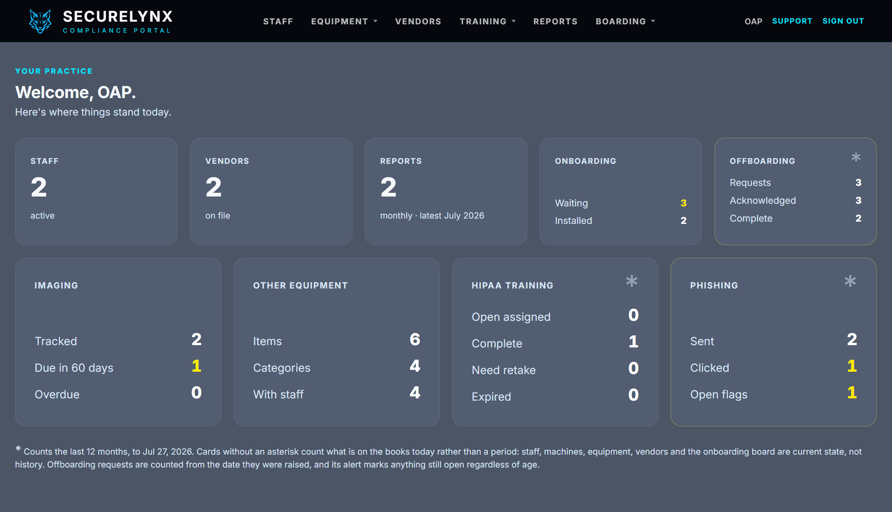Viewport: 892px width, 512px height.
Task: Click the Phishing 'Clicked' label
Action: tap(709, 368)
